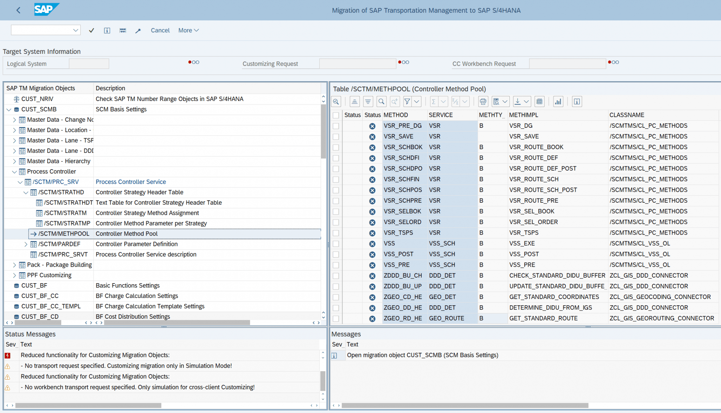Viewport: 721px width, 413px height.
Task: Open the Find search icon in table toolbar
Action: point(381,102)
